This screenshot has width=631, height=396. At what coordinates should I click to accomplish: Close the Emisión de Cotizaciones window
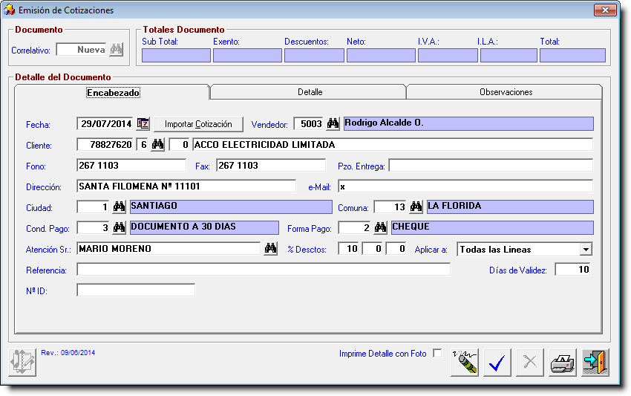pyautogui.click(x=605, y=10)
